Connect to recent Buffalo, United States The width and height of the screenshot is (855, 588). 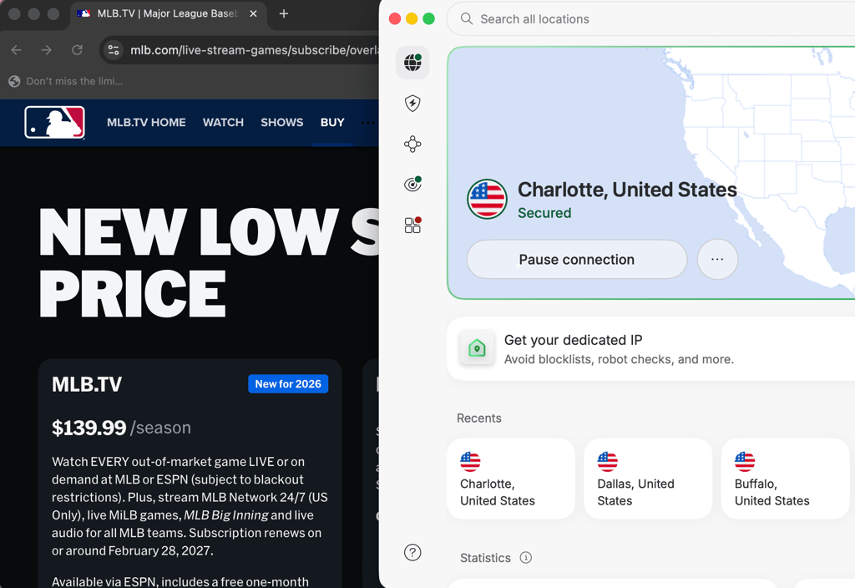785,479
